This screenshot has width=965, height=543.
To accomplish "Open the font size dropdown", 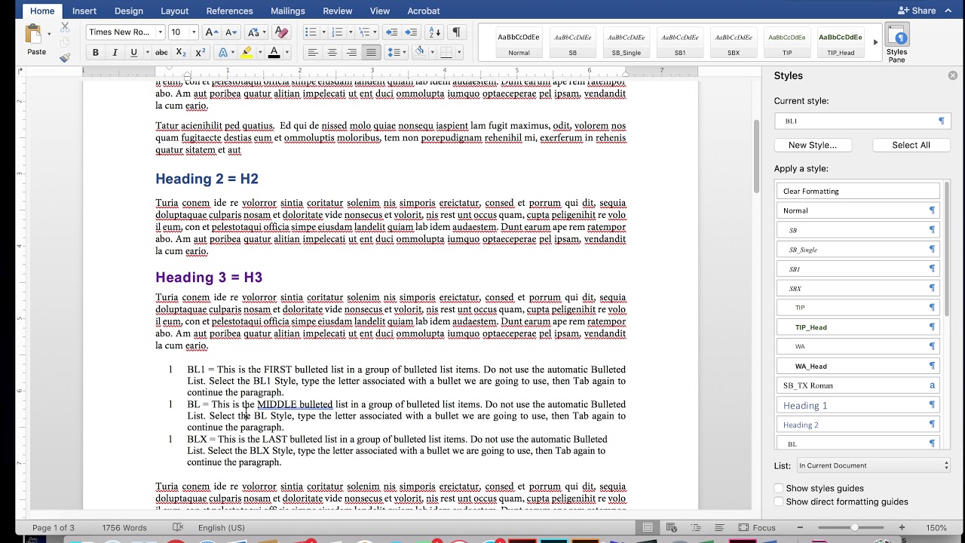I will (194, 32).
